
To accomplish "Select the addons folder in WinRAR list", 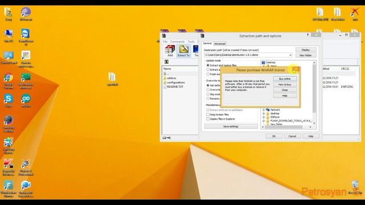I will pos(171,78).
